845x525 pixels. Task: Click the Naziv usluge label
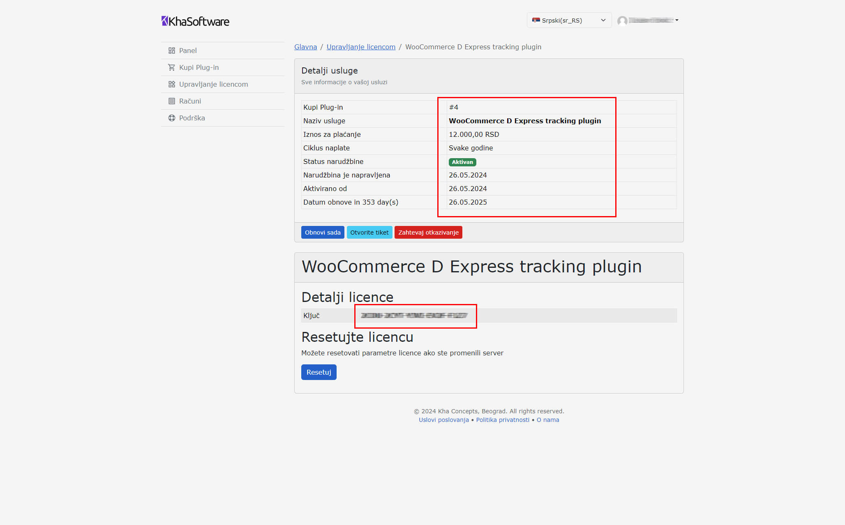(324, 121)
